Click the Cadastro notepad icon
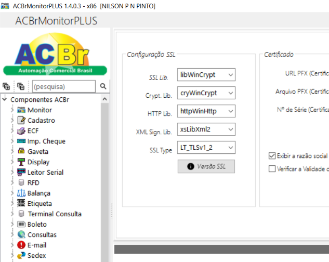Image resolution: width=329 pixels, height=262 pixels. coord(21,120)
